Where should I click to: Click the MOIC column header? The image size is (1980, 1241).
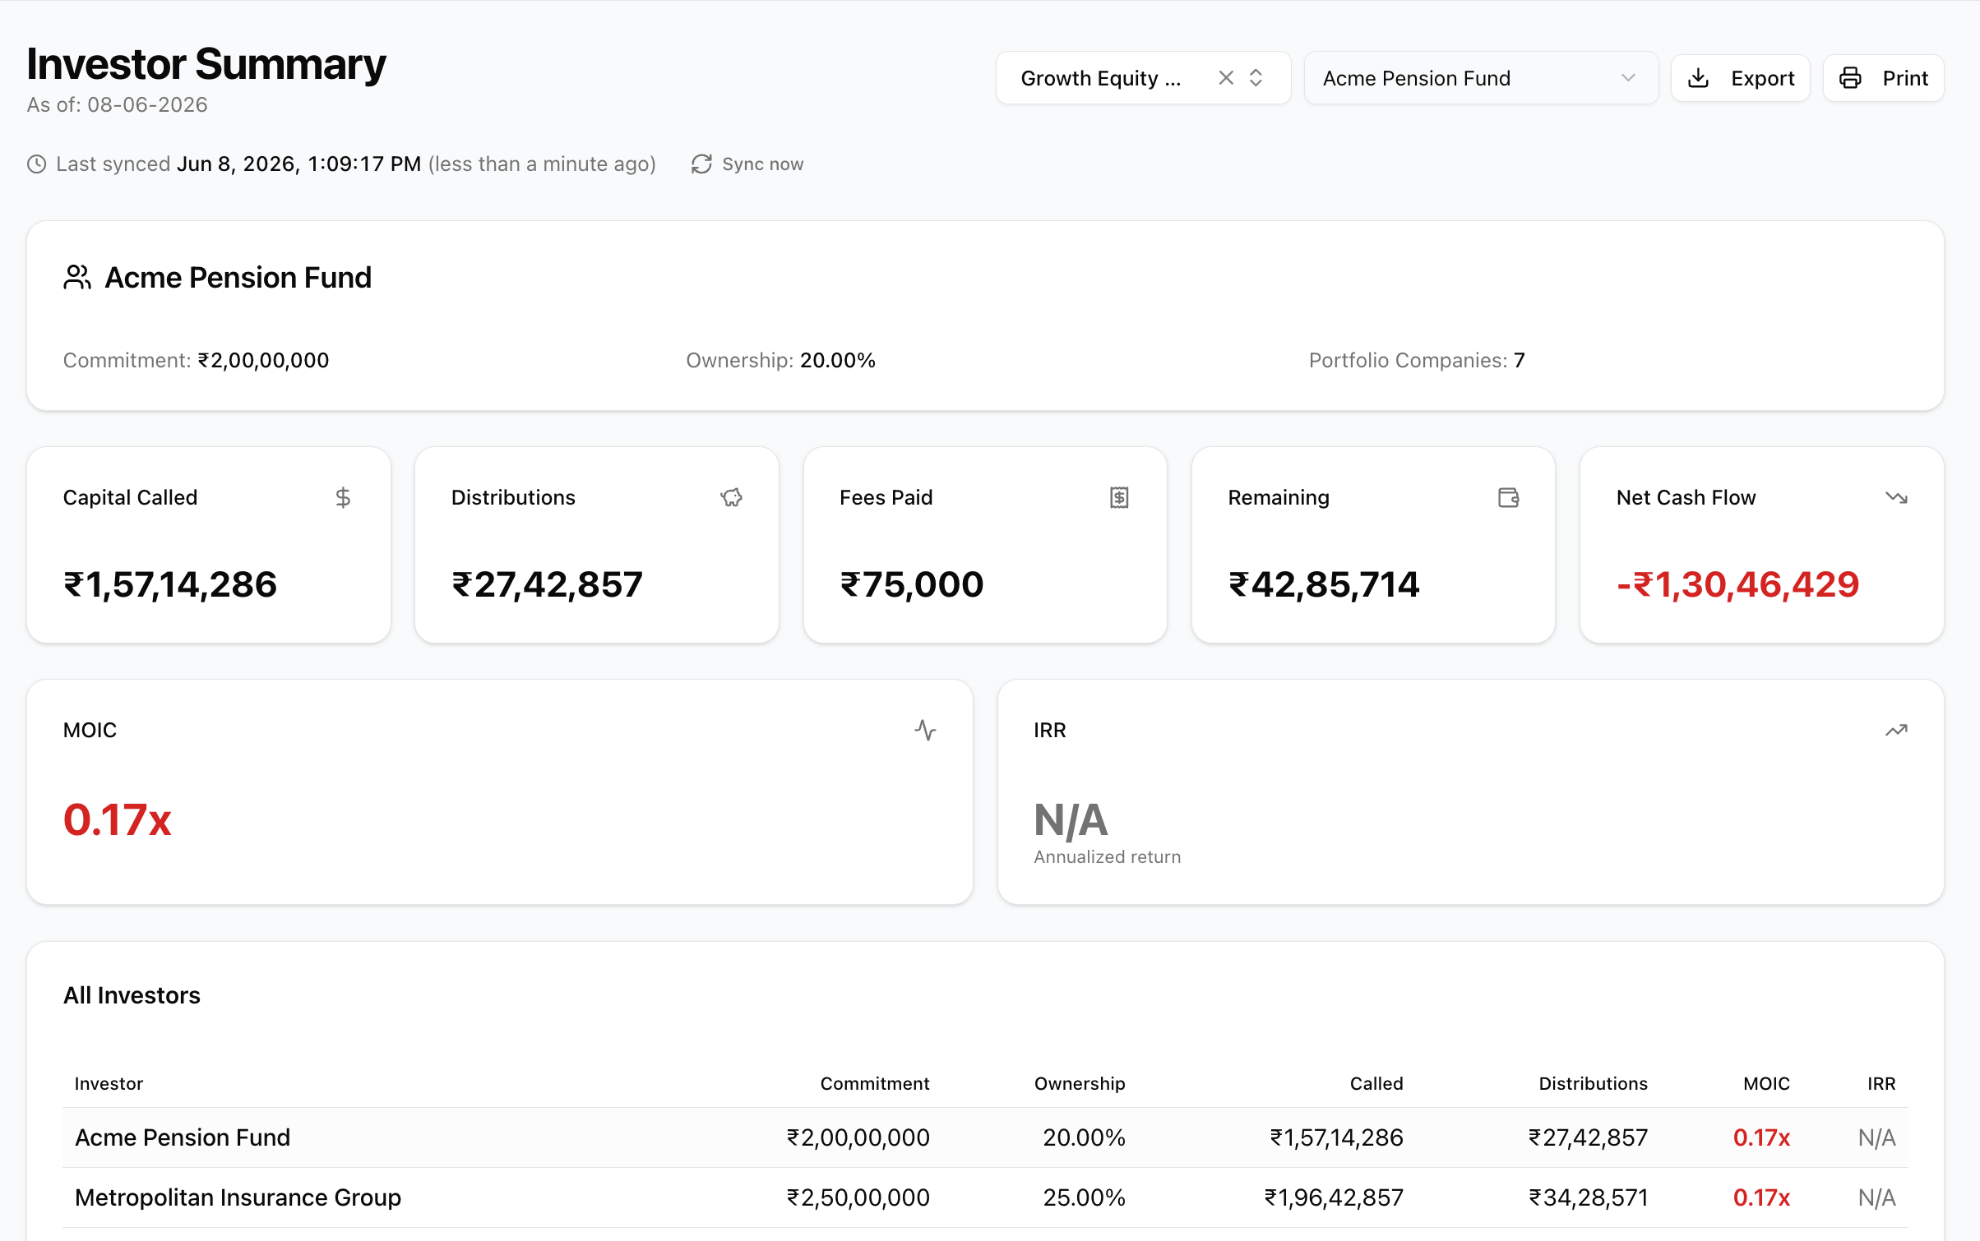1766,1083
